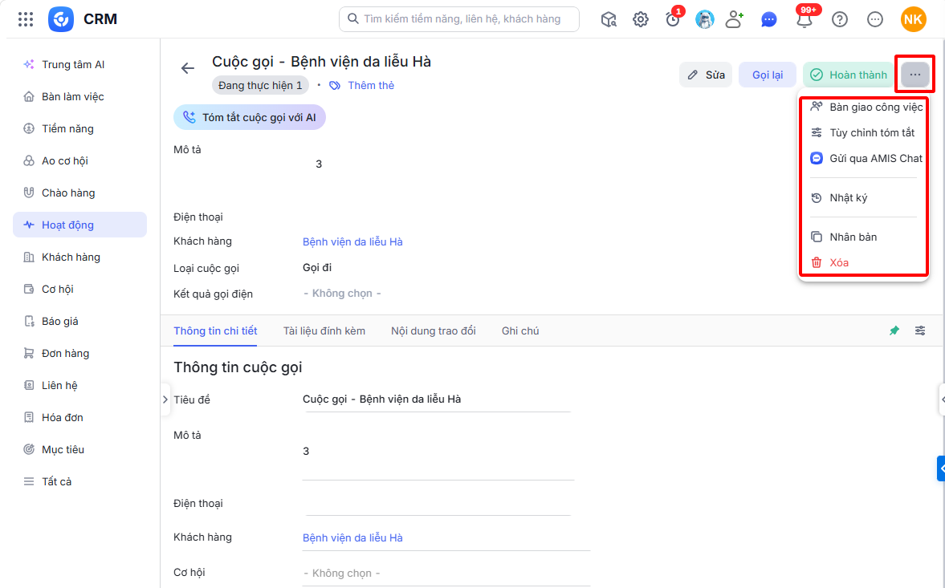Open Báo giá in sidebar
This screenshot has width=945, height=588.
79,321
